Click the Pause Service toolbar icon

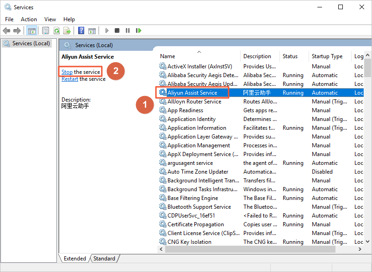pyautogui.click(x=128, y=30)
